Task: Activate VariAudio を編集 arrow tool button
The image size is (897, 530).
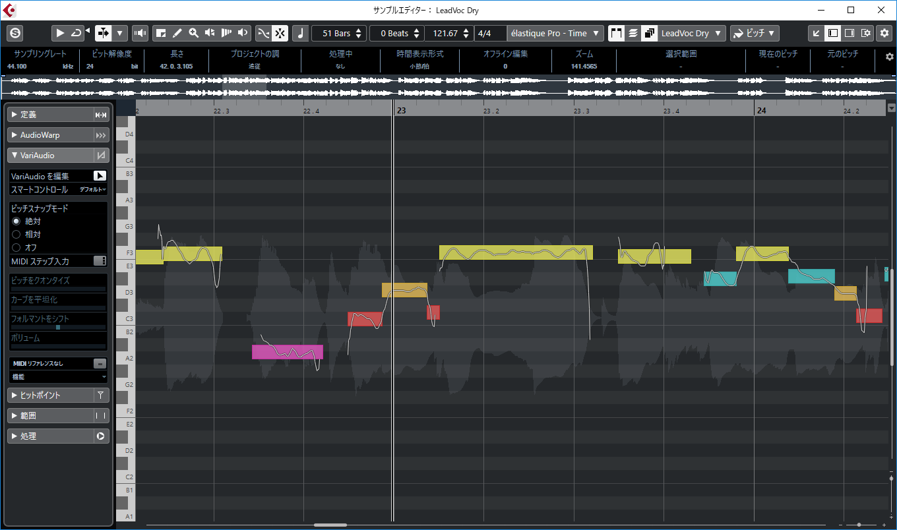Action: (x=99, y=175)
